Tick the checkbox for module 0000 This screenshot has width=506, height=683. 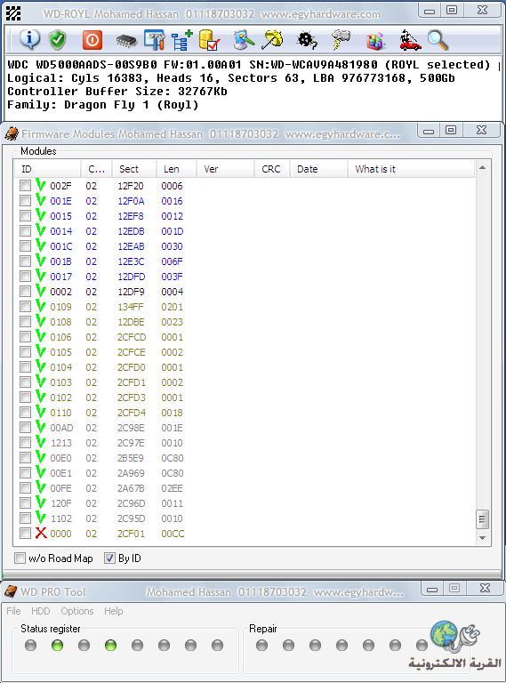[x=25, y=534]
